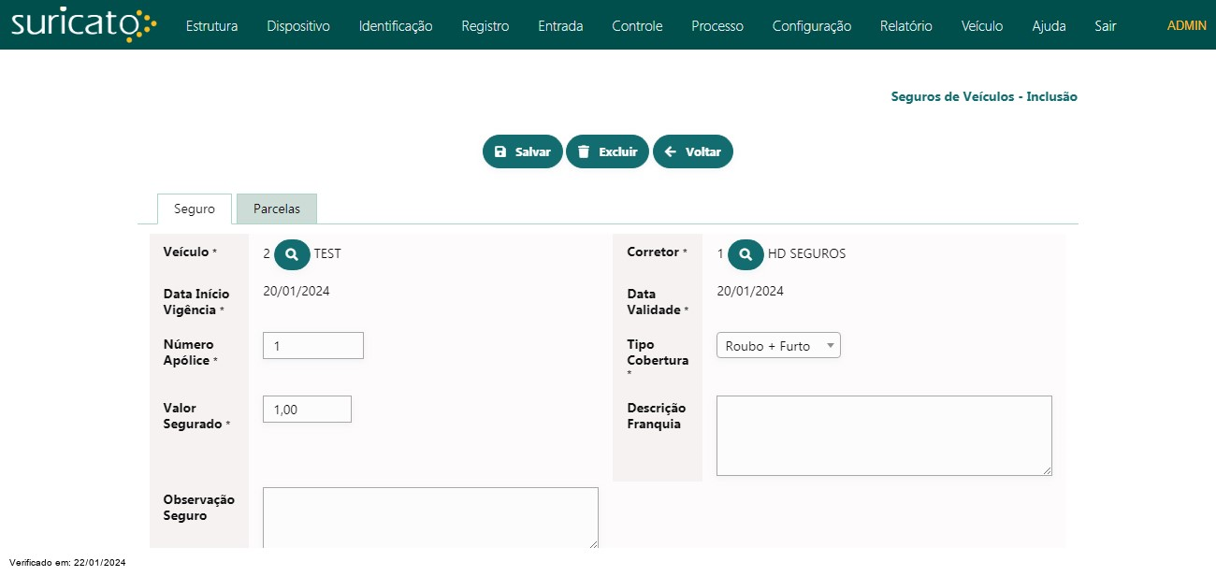Click into the Valor Segurado field
The height and width of the screenshot is (576, 1216).
(307, 410)
